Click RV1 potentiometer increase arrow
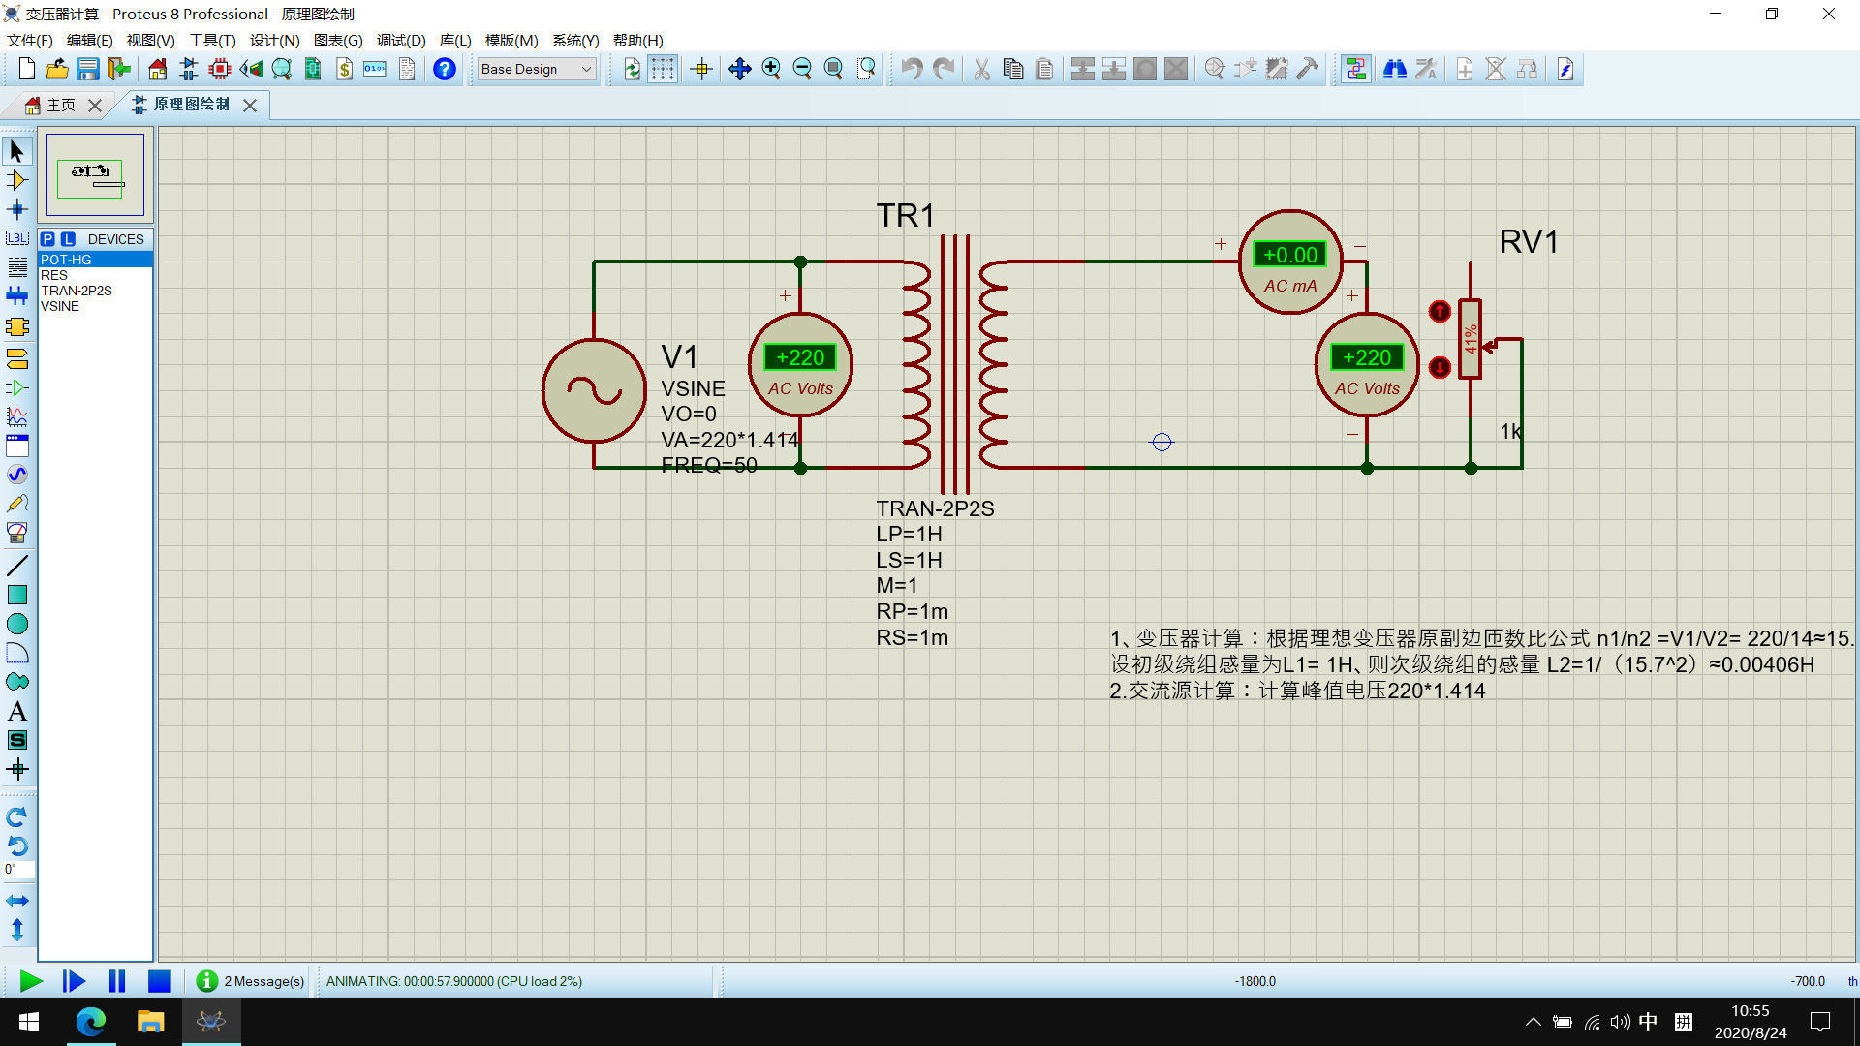Viewport: 1860px width, 1046px height. 1440,311
